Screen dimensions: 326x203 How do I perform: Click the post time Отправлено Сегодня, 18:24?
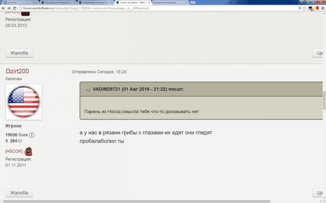point(99,72)
